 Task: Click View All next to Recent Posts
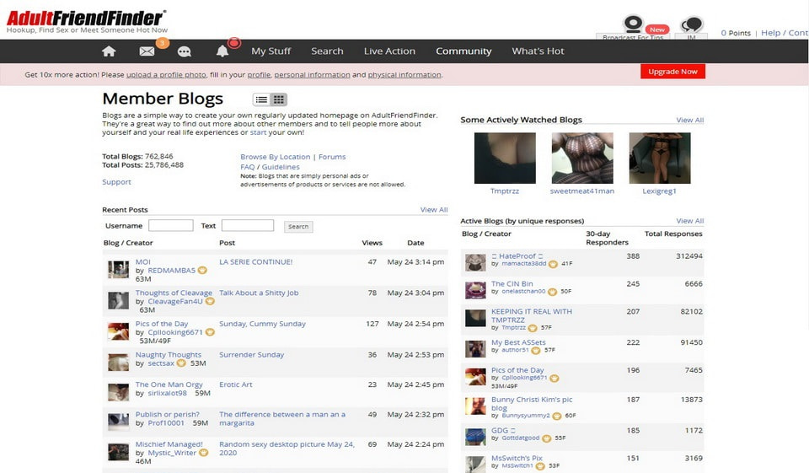pyautogui.click(x=434, y=210)
